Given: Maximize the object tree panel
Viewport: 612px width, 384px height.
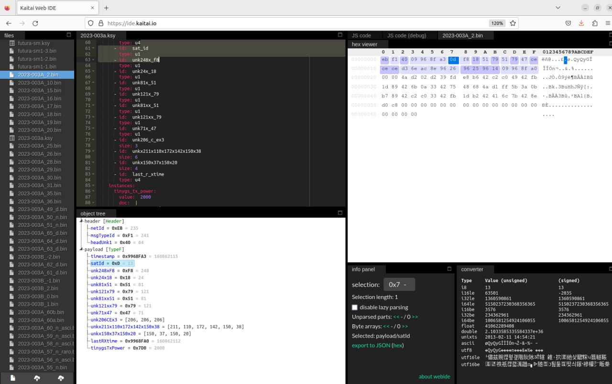Looking at the screenshot, I should [340, 213].
